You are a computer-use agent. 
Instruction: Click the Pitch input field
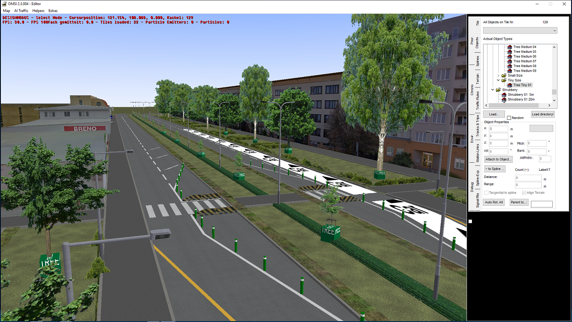point(537,144)
